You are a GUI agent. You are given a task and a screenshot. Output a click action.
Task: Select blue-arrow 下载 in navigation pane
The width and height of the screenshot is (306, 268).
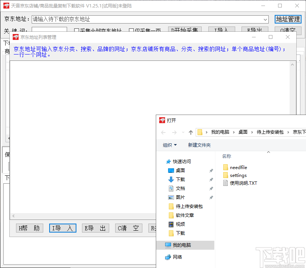176,180
